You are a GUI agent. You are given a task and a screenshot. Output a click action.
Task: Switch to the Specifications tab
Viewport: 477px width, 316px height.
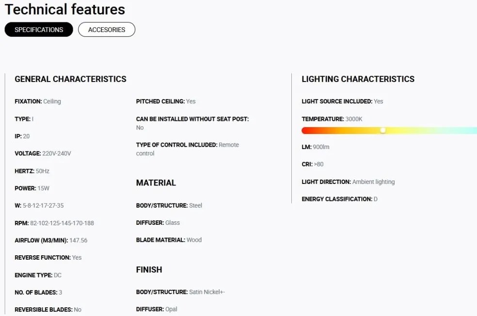(39, 30)
